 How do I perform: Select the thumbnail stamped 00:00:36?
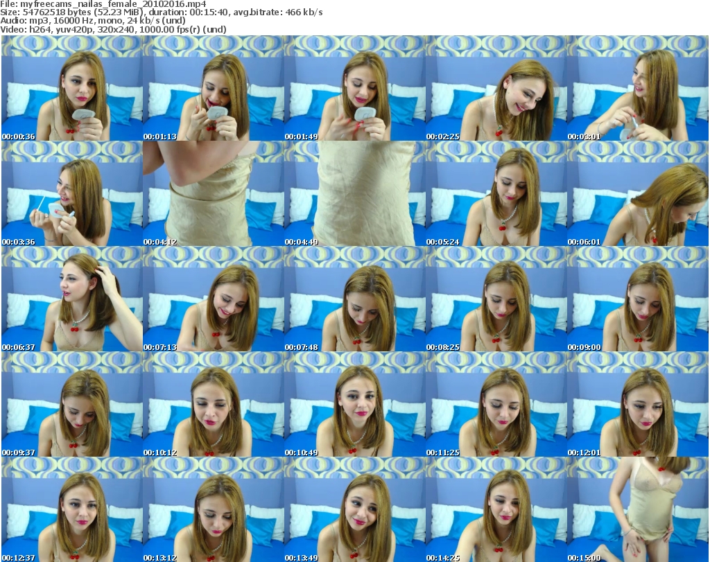click(x=72, y=88)
